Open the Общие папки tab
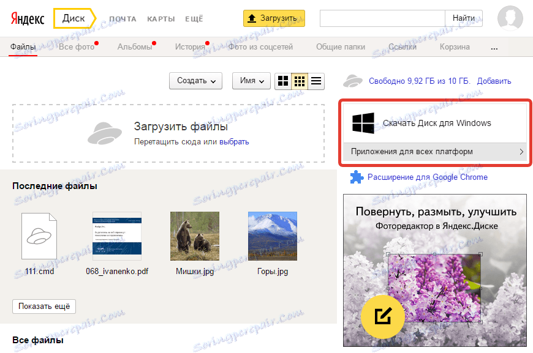 pyautogui.click(x=341, y=47)
